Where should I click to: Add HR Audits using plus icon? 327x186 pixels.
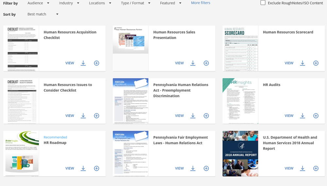pyautogui.click(x=316, y=116)
